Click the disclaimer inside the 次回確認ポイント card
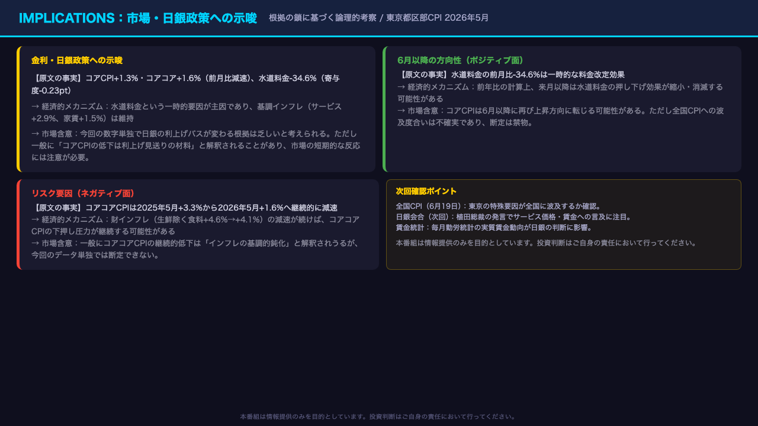Viewport: 758px width, 426px height. (x=547, y=243)
